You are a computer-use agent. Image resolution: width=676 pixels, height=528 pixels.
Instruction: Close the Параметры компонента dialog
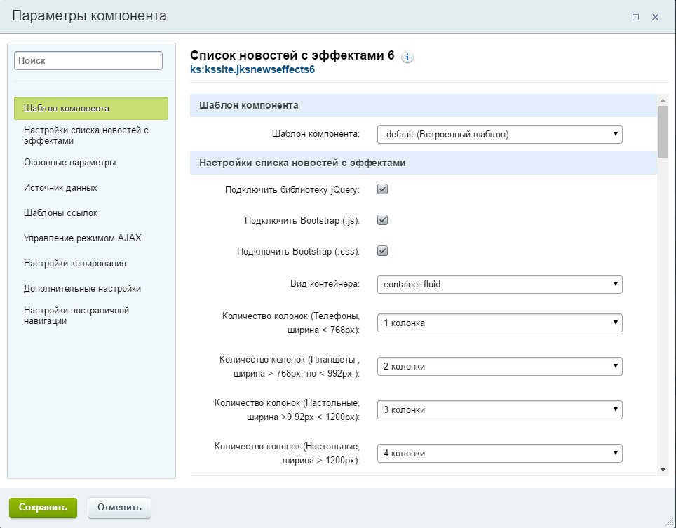(655, 18)
